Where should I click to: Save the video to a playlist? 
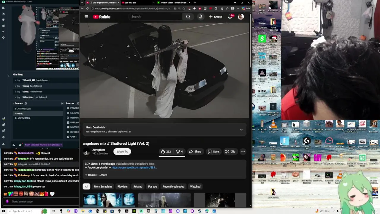tap(213, 152)
